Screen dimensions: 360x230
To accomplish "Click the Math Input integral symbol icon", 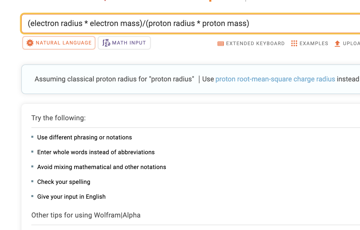I will click(106, 43).
